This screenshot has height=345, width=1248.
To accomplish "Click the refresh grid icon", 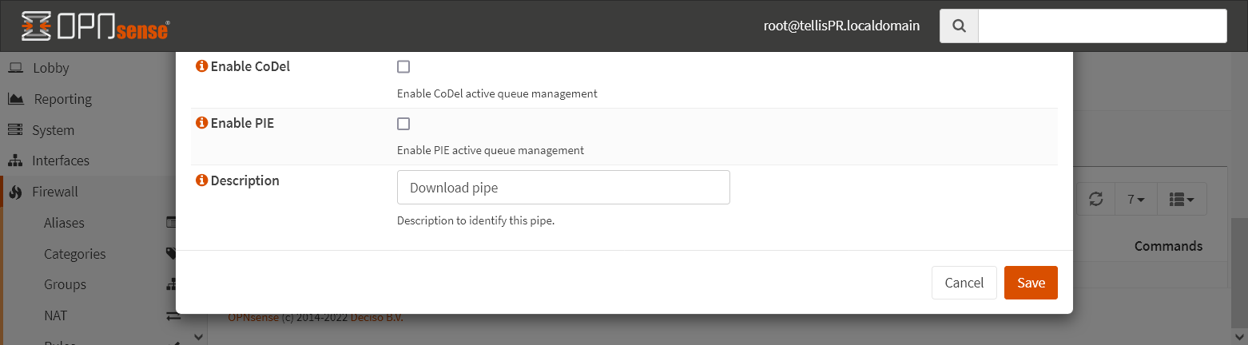I will [1096, 199].
